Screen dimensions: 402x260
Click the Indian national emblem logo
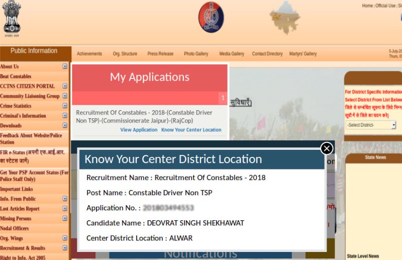(11, 19)
